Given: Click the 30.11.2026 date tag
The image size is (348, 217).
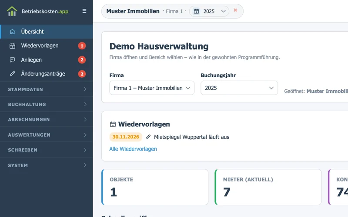Looking at the screenshot, I should pos(126,137).
